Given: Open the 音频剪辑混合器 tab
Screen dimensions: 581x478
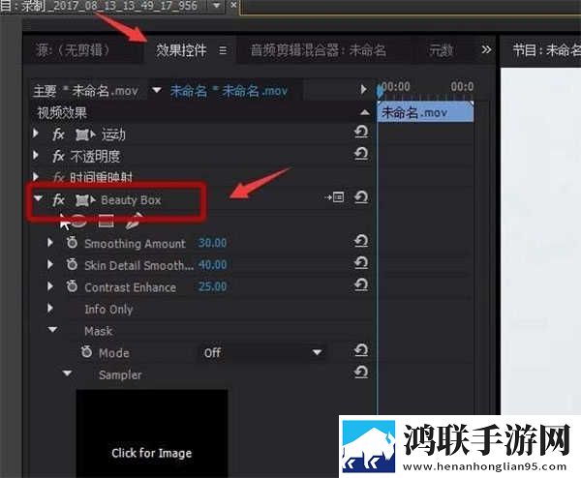Looking at the screenshot, I should tap(319, 50).
